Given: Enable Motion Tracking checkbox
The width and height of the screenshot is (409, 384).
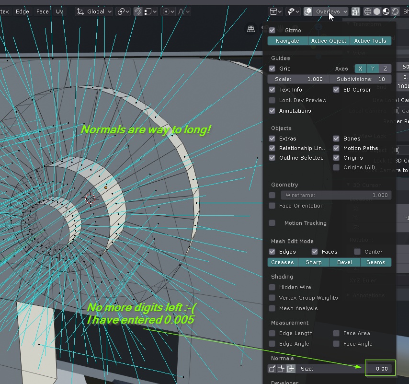Looking at the screenshot, I should tap(272, 223).
